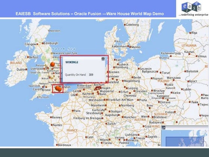Select the Dublin city marker
Image resolution: width=209 pixels, height=157 pixels.
click(x=26, y=70)
